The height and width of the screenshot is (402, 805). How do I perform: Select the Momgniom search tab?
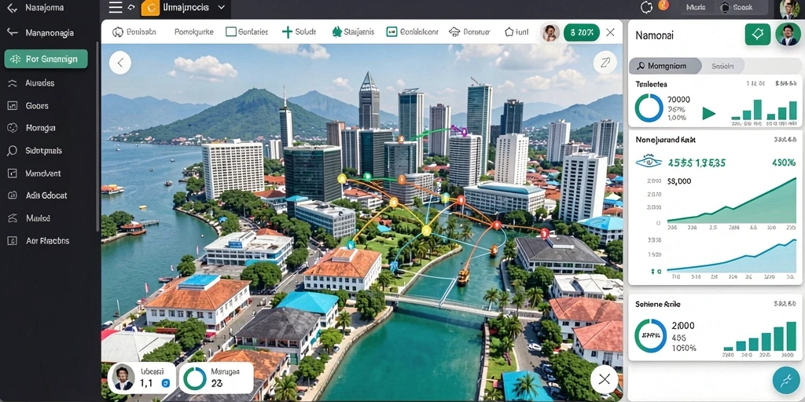click(665, 66)
